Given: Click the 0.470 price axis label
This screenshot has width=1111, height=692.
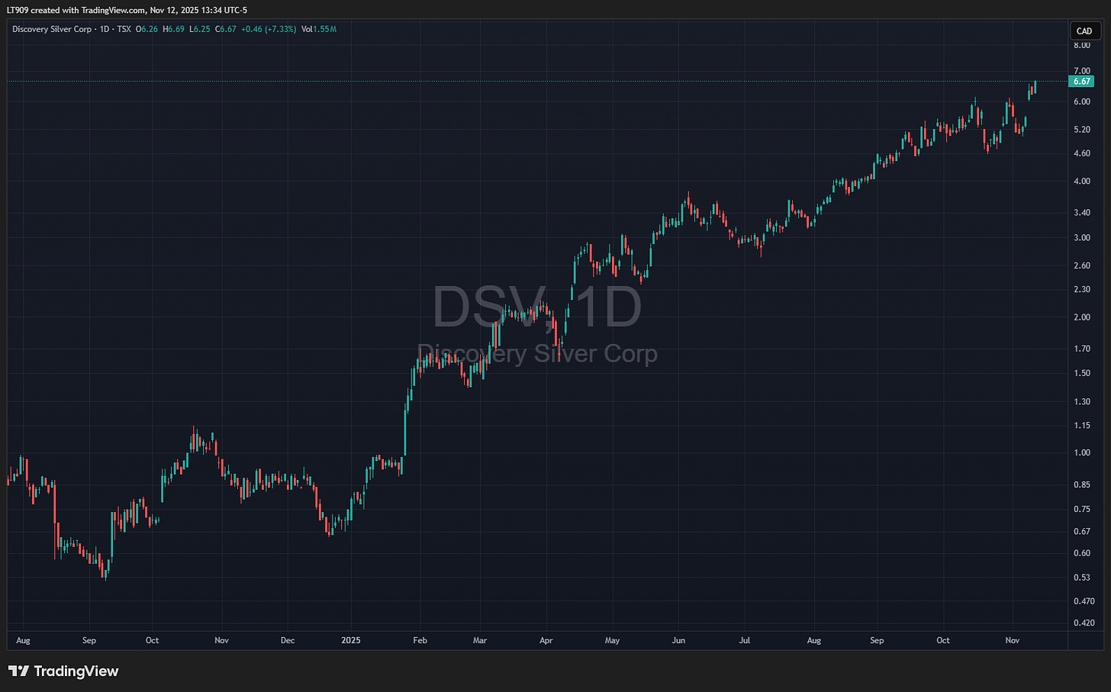Looking at the screenshot, I should [x=1084, y=601].
